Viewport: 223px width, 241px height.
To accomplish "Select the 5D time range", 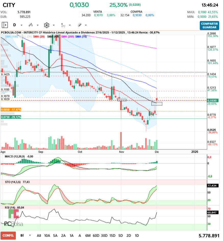I will 120,236.
